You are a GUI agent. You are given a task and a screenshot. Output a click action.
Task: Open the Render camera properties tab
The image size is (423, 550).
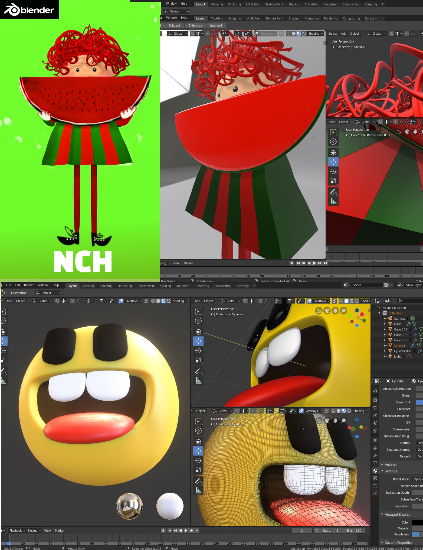375,400
